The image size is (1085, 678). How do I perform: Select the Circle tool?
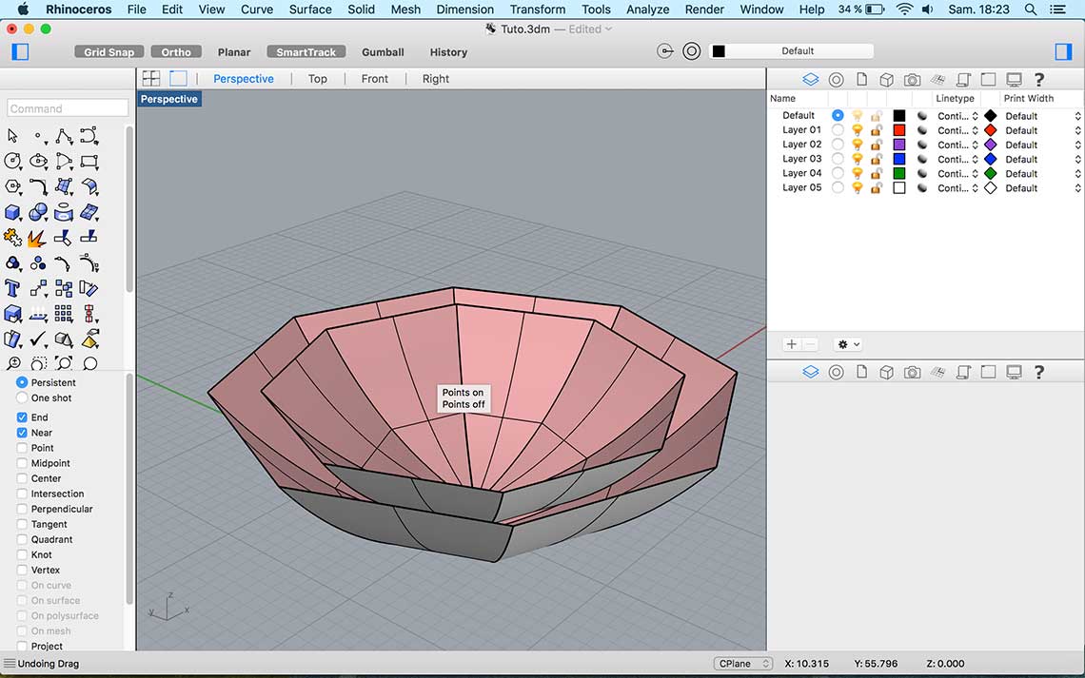[12, 162]
